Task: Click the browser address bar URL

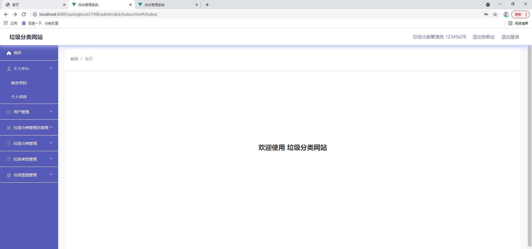Action: click(x=98, y=14)
